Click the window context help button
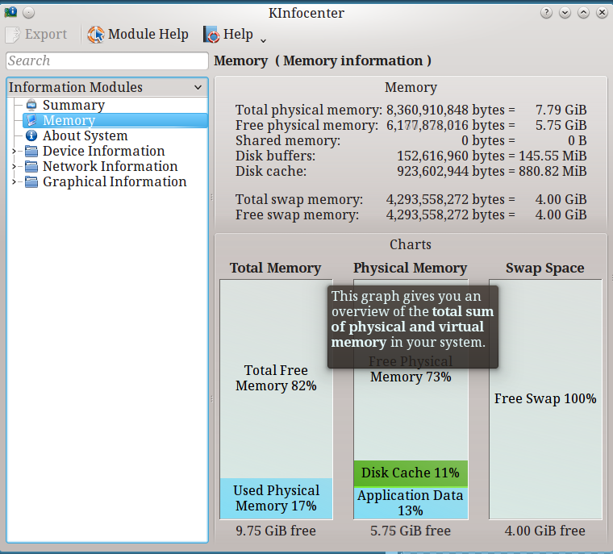Image resolution: width=613 pixels, height=554 pixels. [546, 13]
